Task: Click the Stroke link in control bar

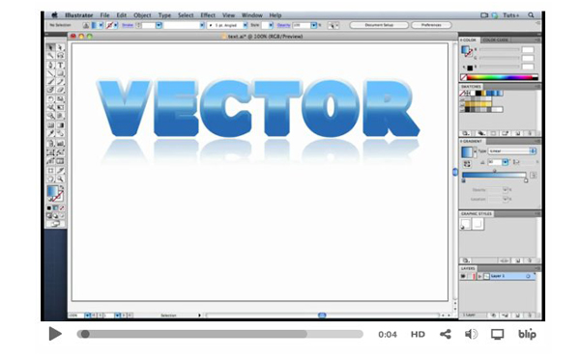Action: coord(128,25)
